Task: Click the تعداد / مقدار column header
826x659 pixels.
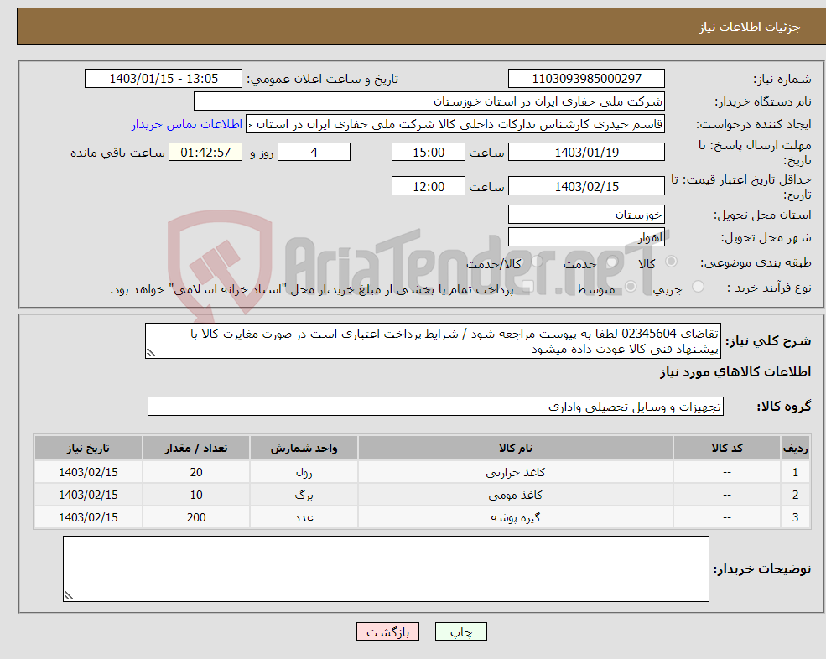Action: click(196, 449)
